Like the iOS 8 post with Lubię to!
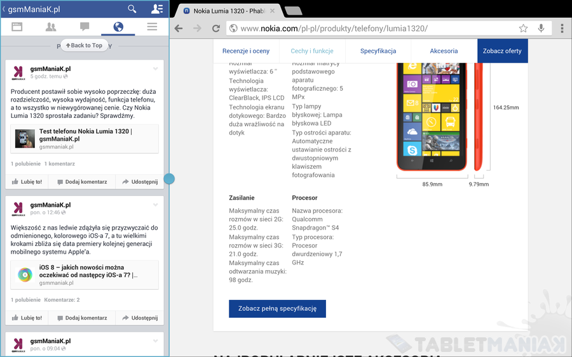This screenshot has height=357, width=572. click(27, 318)
